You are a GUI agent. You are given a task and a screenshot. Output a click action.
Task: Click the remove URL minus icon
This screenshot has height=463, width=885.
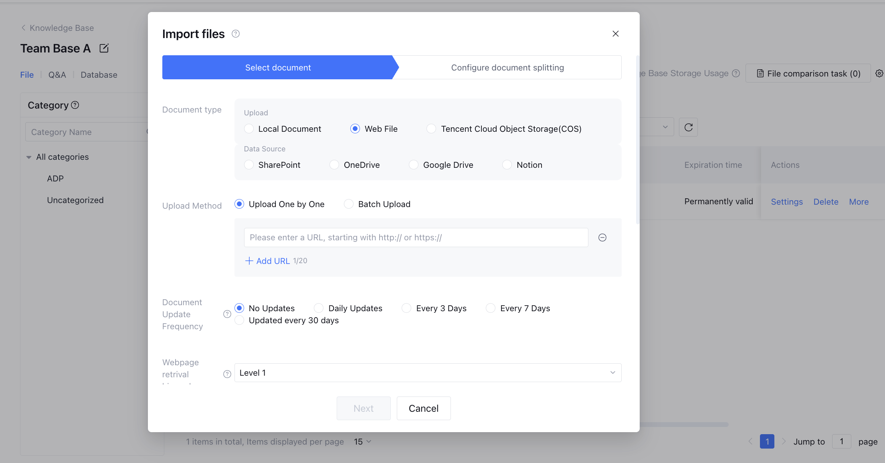pos(602,238)
